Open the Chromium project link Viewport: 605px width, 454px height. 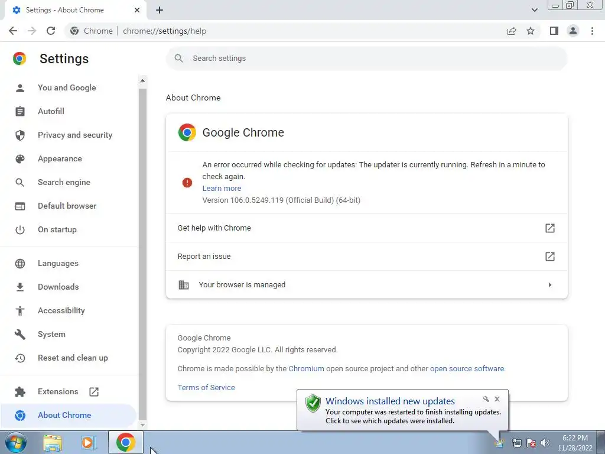point(307,369)
